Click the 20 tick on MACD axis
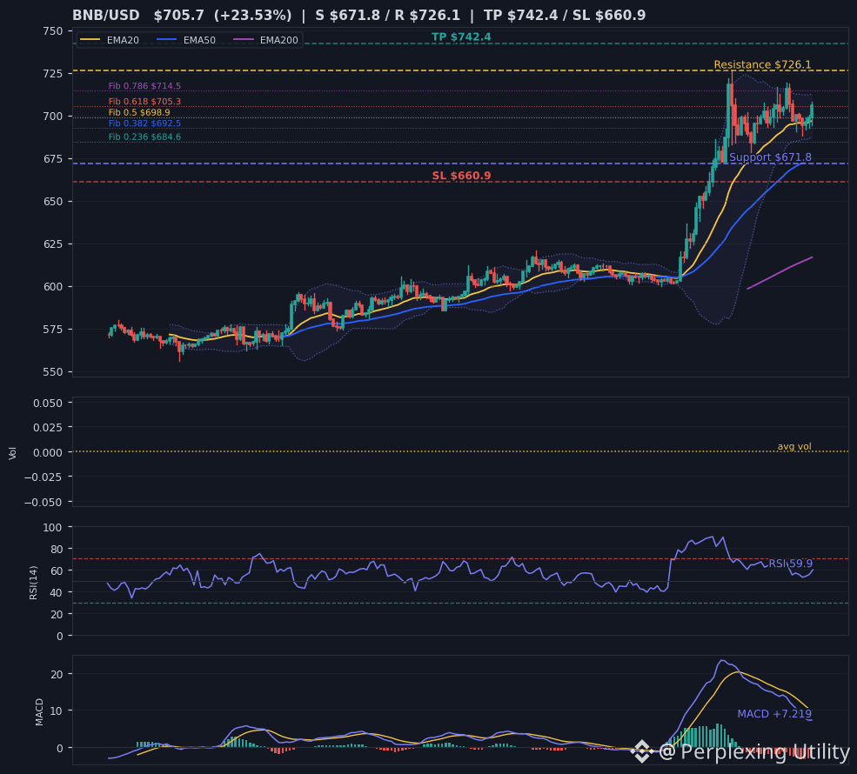Screen dimensions: 857x774 coord(57,674)
